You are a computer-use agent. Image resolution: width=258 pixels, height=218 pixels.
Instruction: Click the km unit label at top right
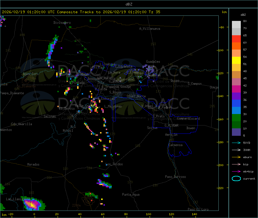224,12
